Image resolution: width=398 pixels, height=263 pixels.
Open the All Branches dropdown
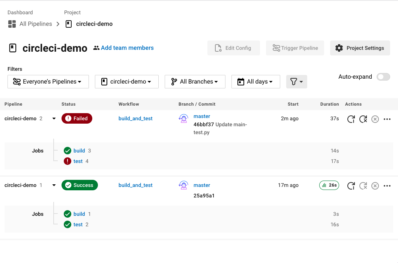coord(195,81)
